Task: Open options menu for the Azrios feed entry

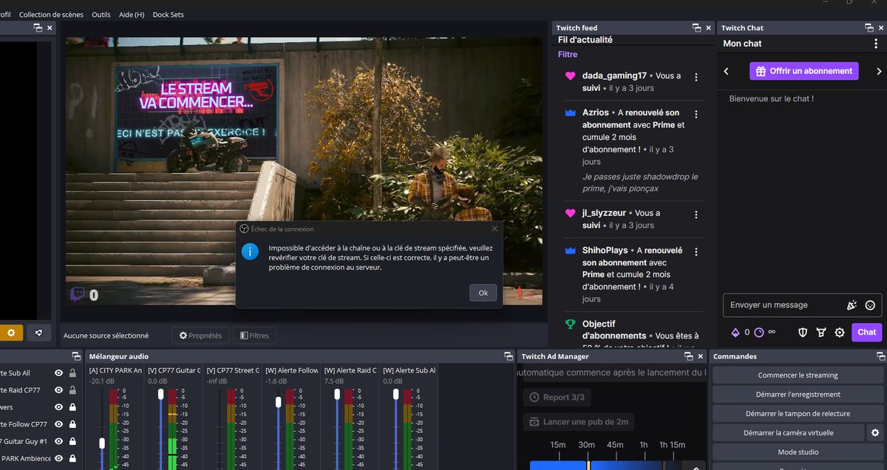Action: (696, 114)
